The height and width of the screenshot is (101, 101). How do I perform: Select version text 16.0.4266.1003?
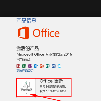pos(56,91)
